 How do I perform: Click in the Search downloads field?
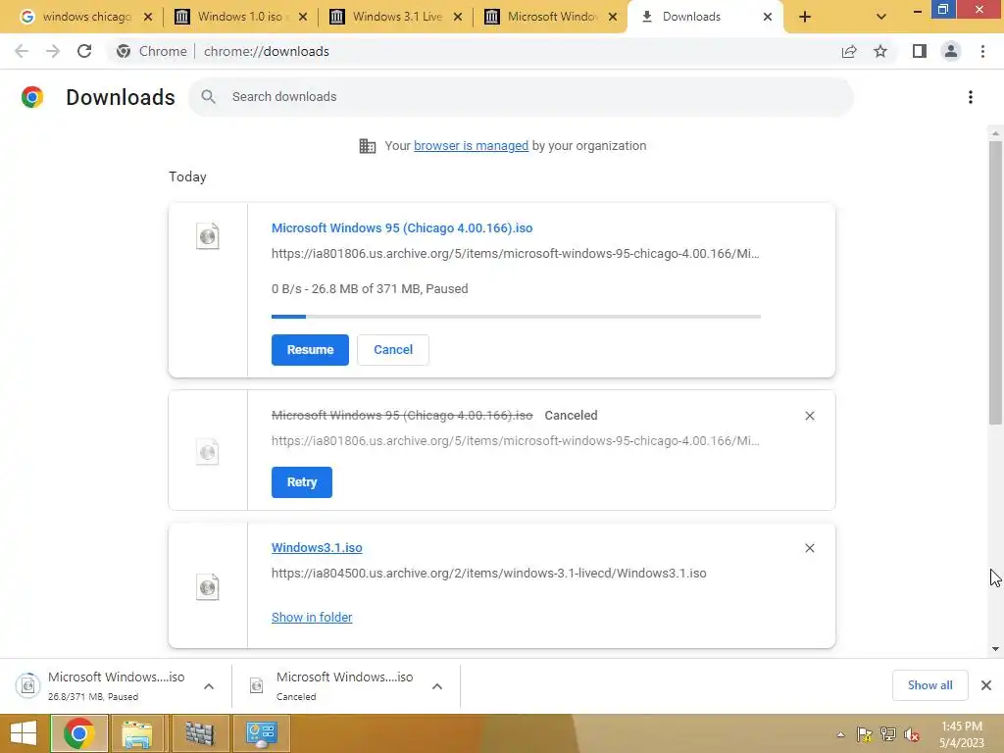coord(521,97)
